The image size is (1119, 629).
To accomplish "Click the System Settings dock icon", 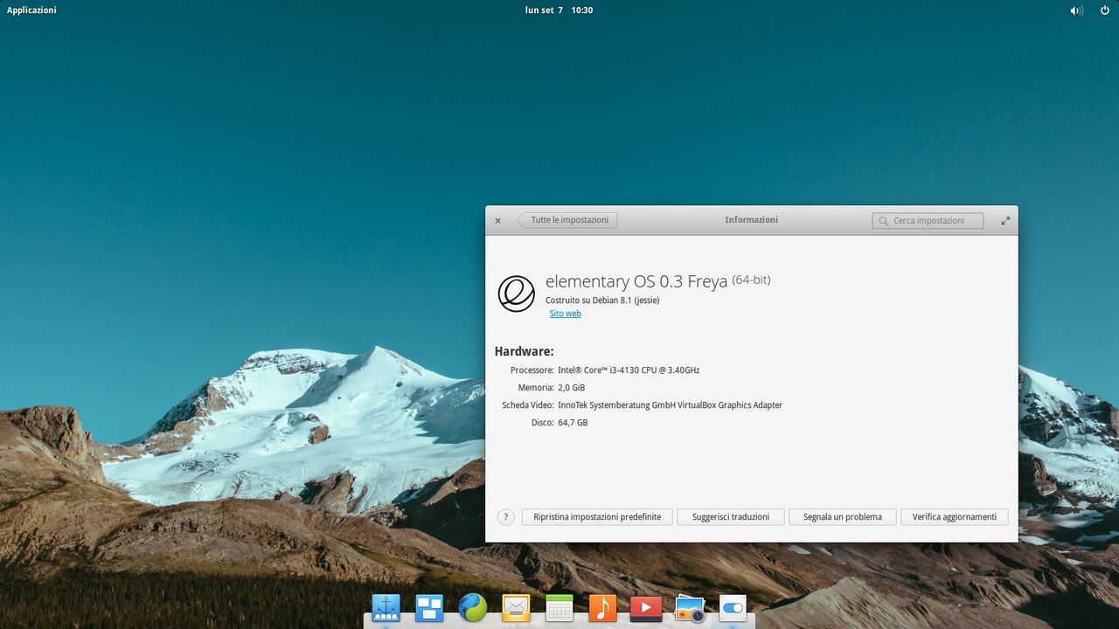I will point(733,607).
